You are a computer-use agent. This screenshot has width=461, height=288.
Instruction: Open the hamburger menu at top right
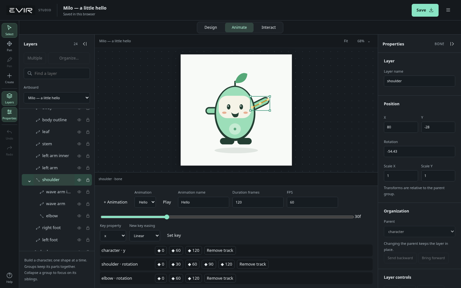[x=448, y=10]
